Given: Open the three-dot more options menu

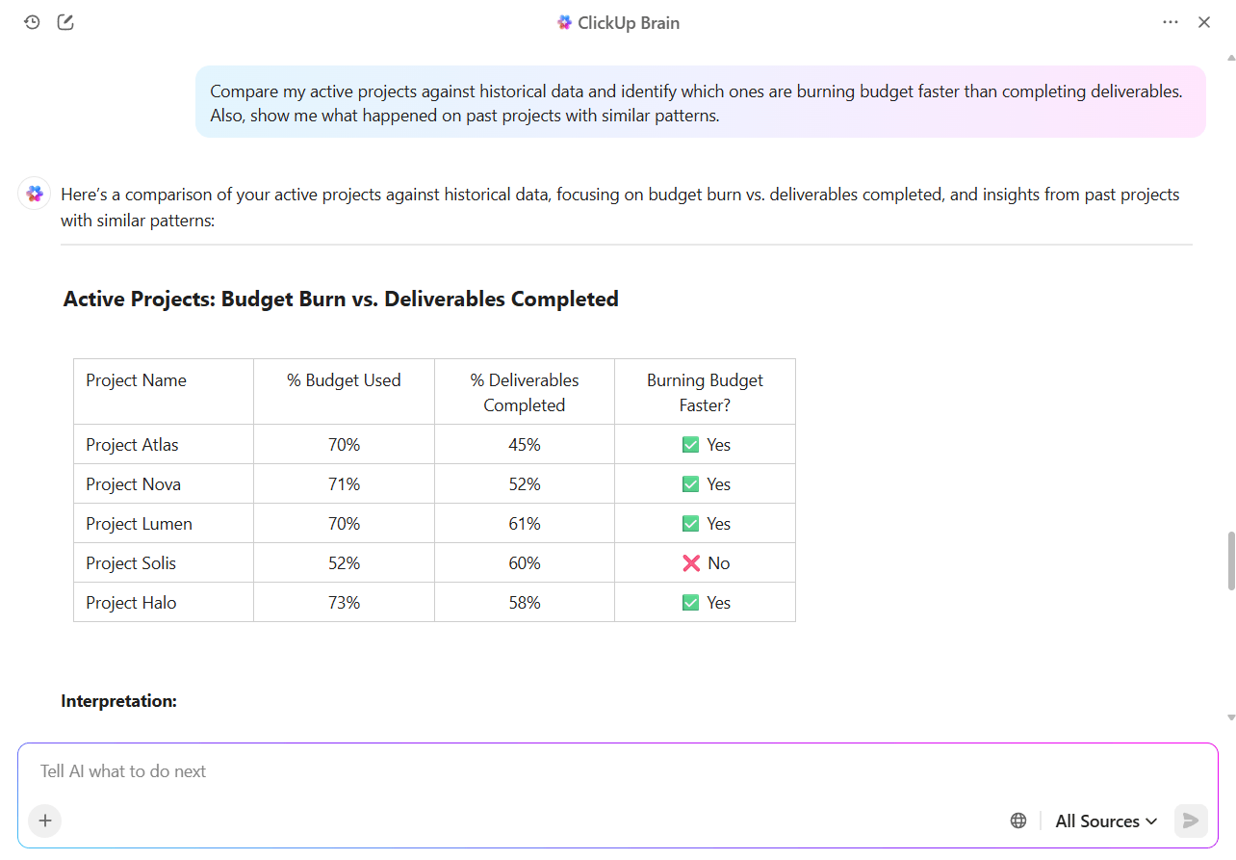Looking at the screenshot, I should [x=1171, y=22].
